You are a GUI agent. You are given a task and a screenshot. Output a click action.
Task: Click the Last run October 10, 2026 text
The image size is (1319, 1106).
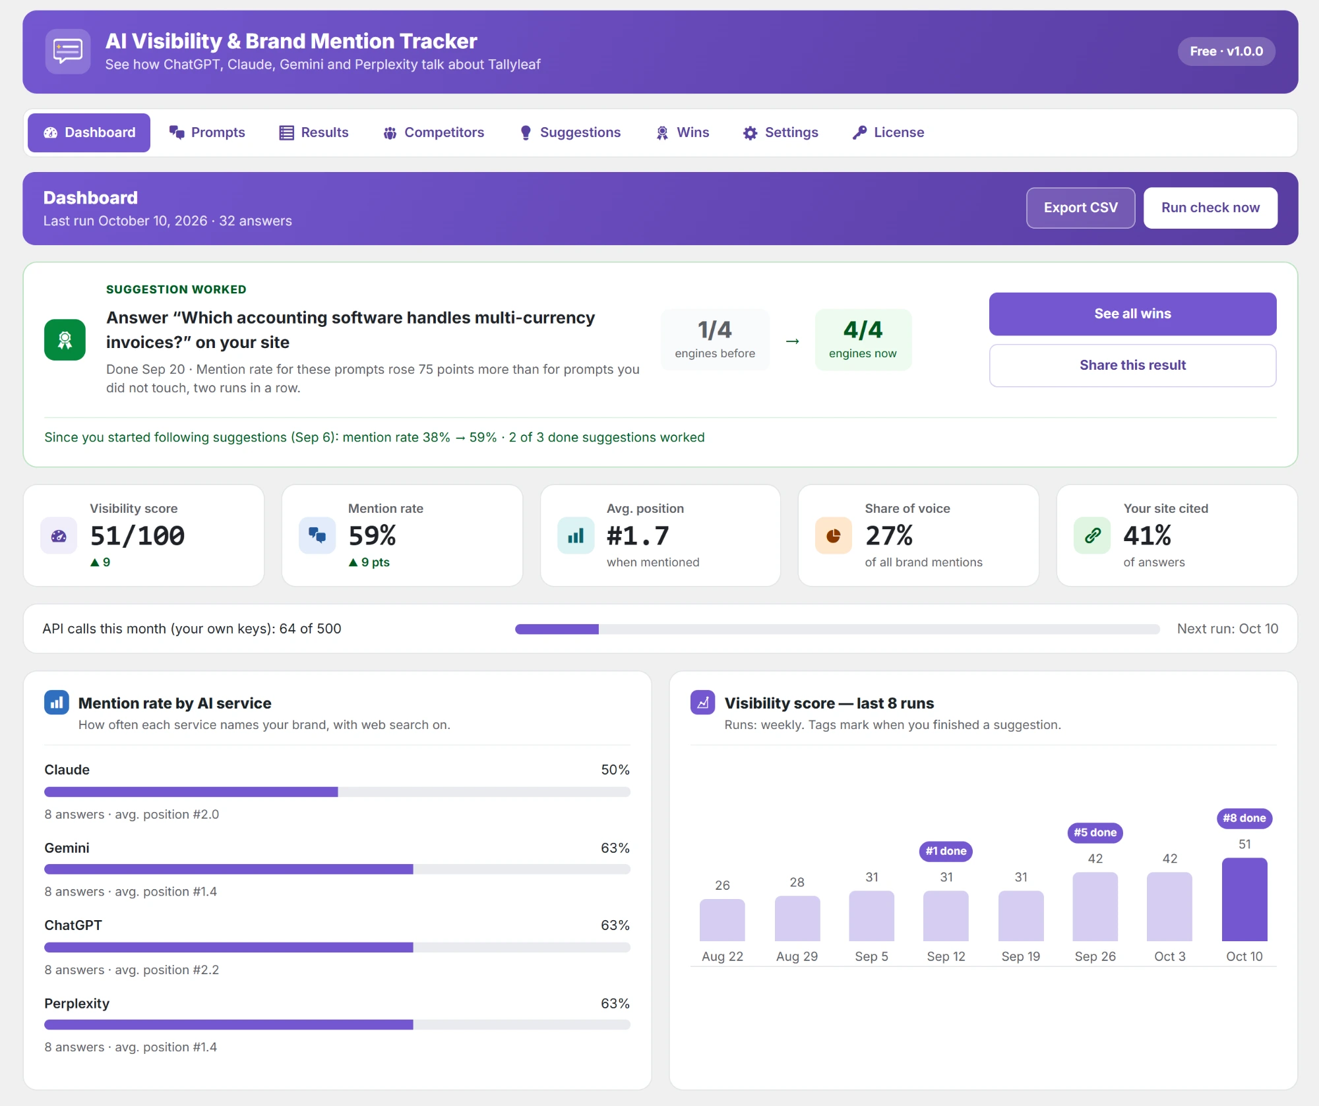[x=125, y=221]
